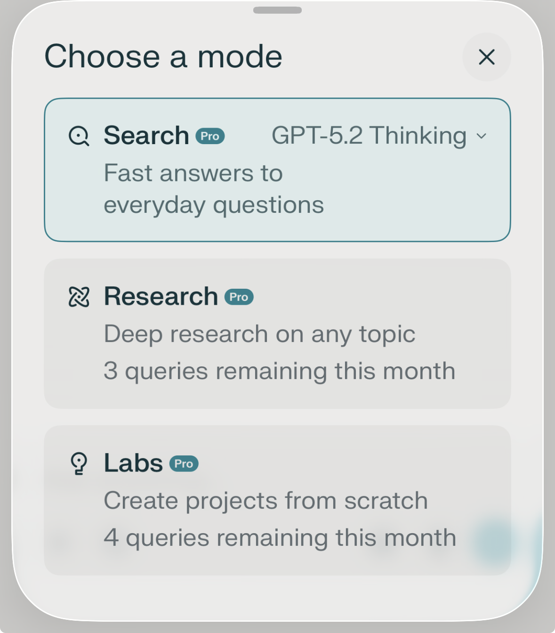Image resolution: width=555 pixels, height=633 pixels.
Task: Select the Labs mode title
Action: (133, 463)
